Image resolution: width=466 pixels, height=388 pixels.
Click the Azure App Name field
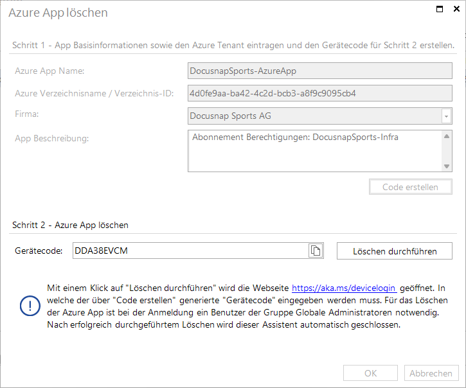[320, 71]
